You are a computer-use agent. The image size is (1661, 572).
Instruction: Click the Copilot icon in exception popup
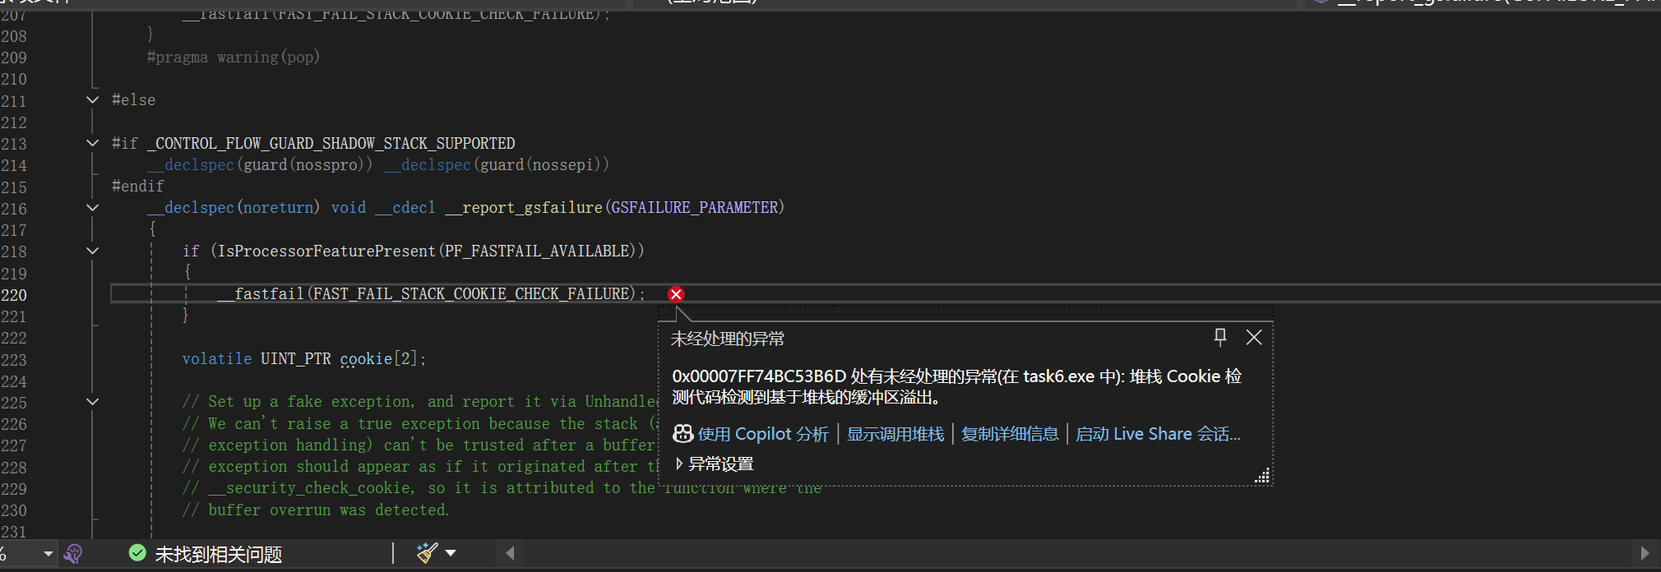(x=682, y=434)
